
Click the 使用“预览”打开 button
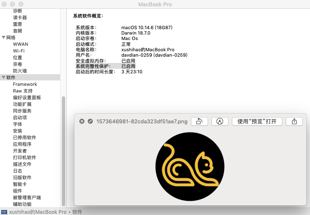pos(257,121)
